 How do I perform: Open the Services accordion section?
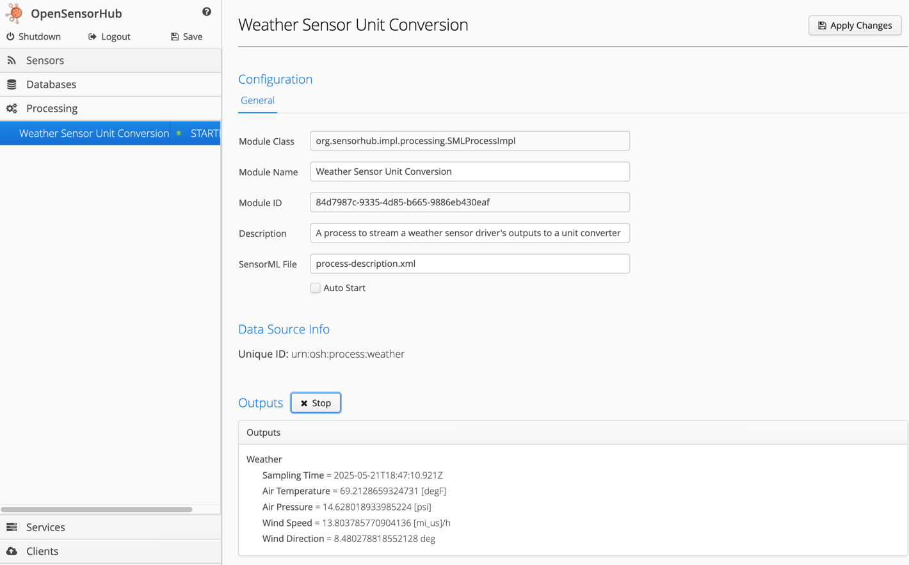click(x=45, y=527)
